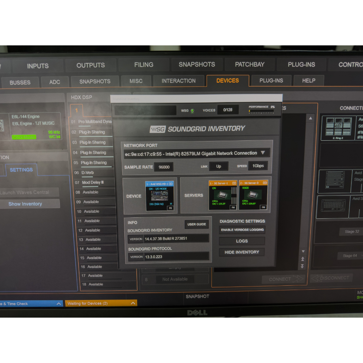Select slot 01 Pro Multiband Dyna
This screenshot has width=363, height=363.
click(91, 122)
